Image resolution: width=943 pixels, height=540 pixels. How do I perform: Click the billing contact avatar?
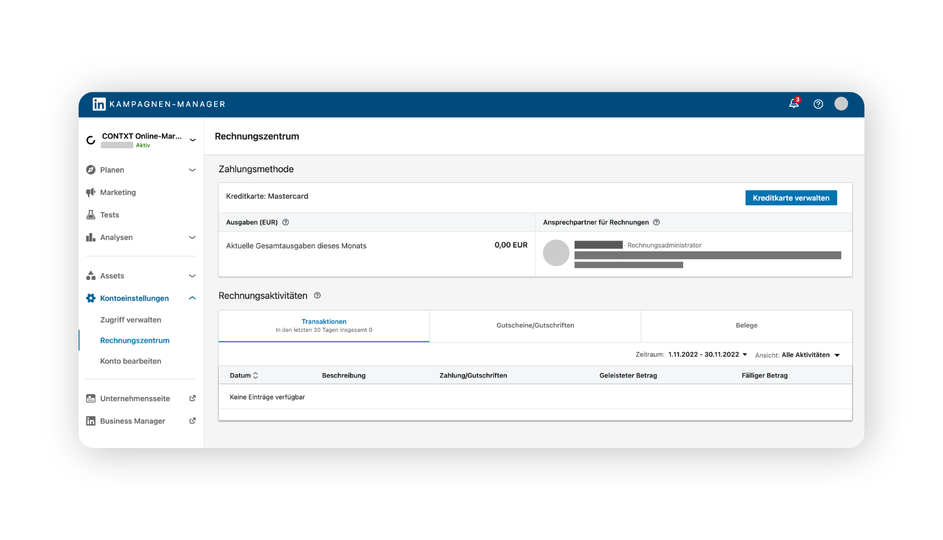click(x=556, y=253)
